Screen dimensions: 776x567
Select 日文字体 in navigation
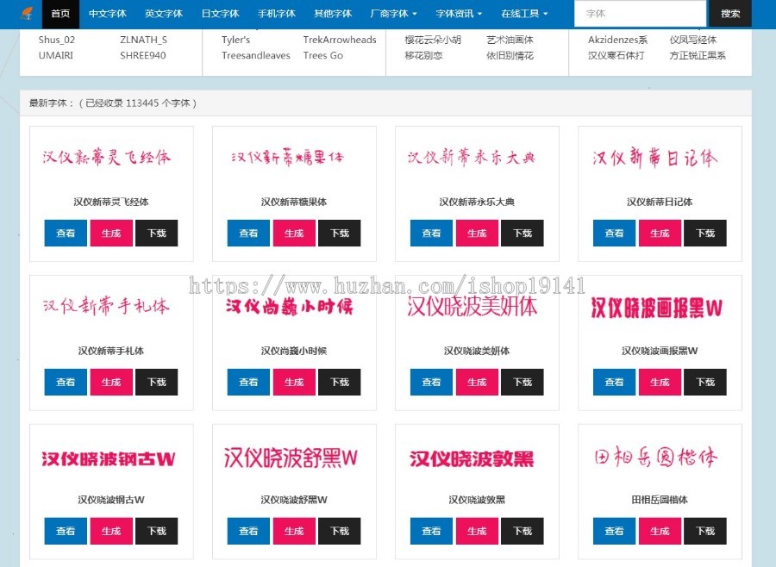220,14
